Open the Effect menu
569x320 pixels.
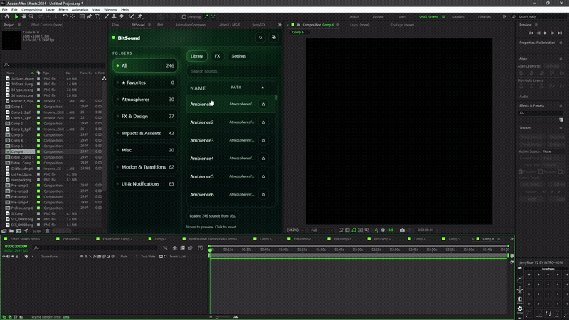pyautogui.click(x=63, y=10)
